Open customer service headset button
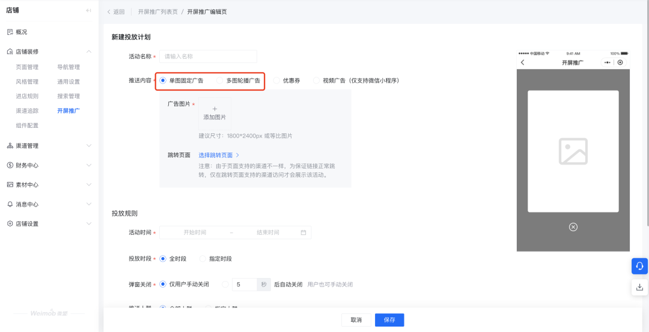Image resolution: width=649 pixels, height=332 pixels. pyautogui.click(x=639, y=266)
